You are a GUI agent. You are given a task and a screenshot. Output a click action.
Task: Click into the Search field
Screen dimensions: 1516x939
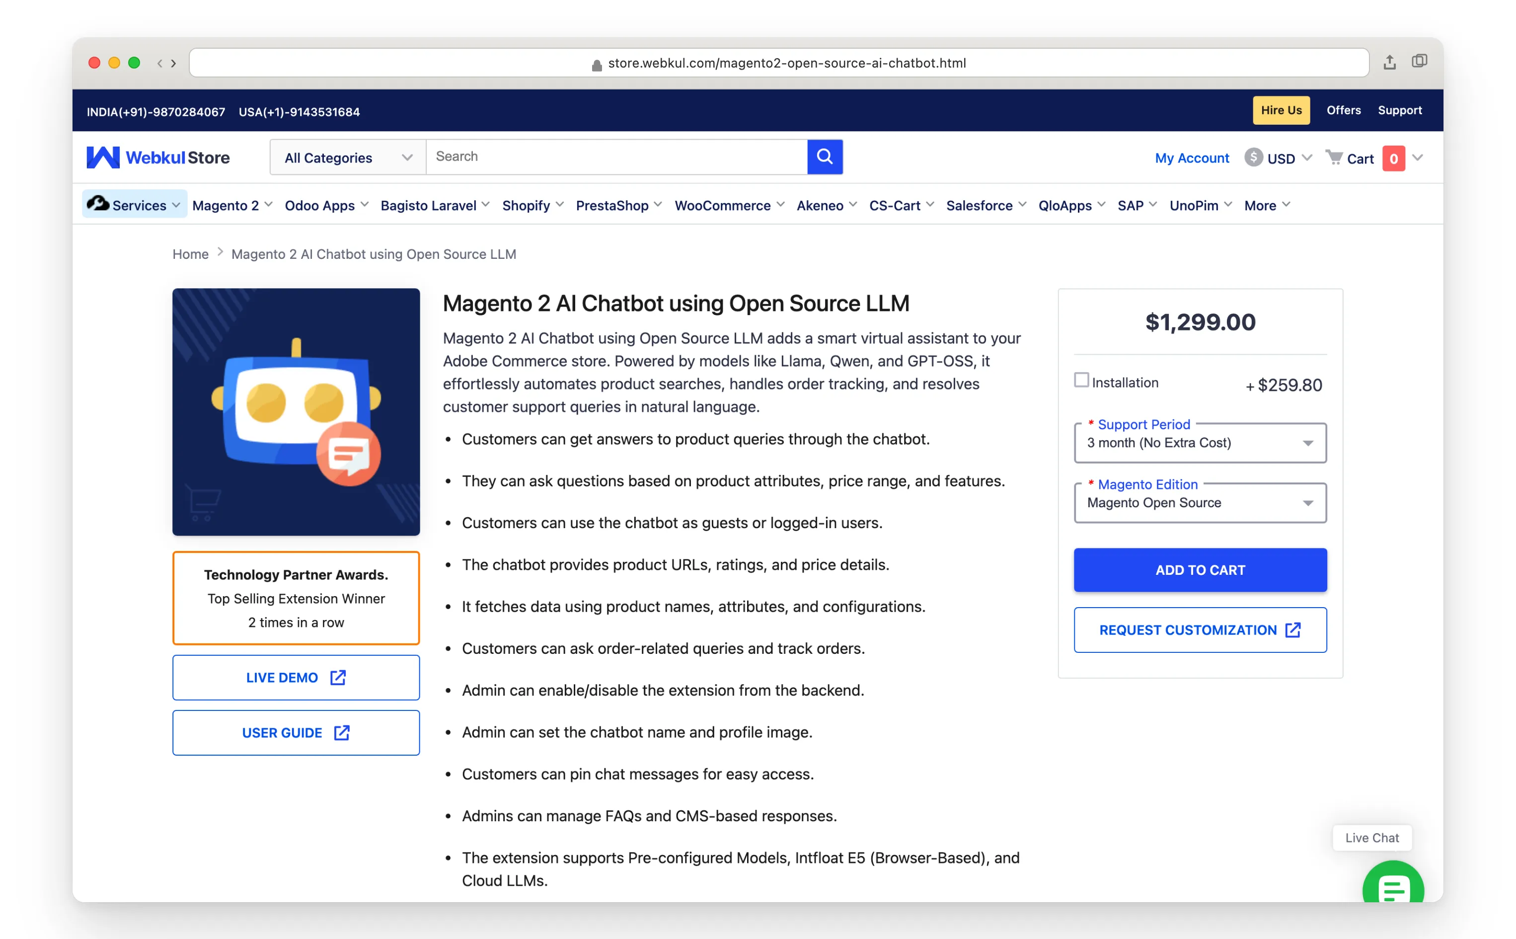click(616, 156)
